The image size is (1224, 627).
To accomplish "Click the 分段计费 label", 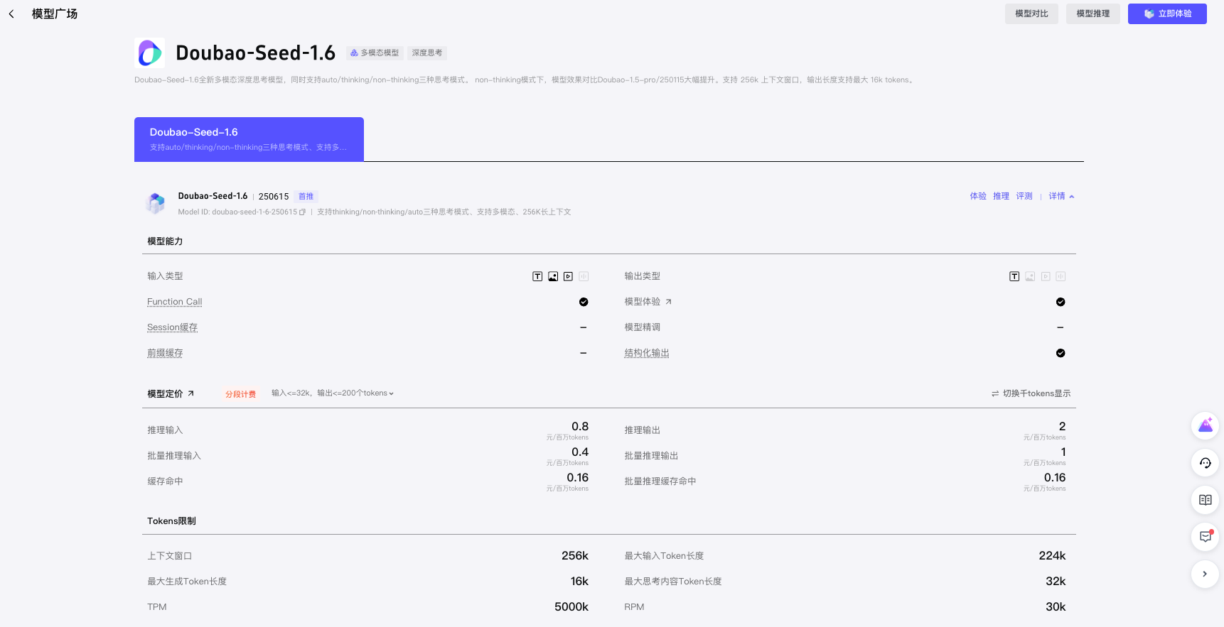I will (241, 394).
